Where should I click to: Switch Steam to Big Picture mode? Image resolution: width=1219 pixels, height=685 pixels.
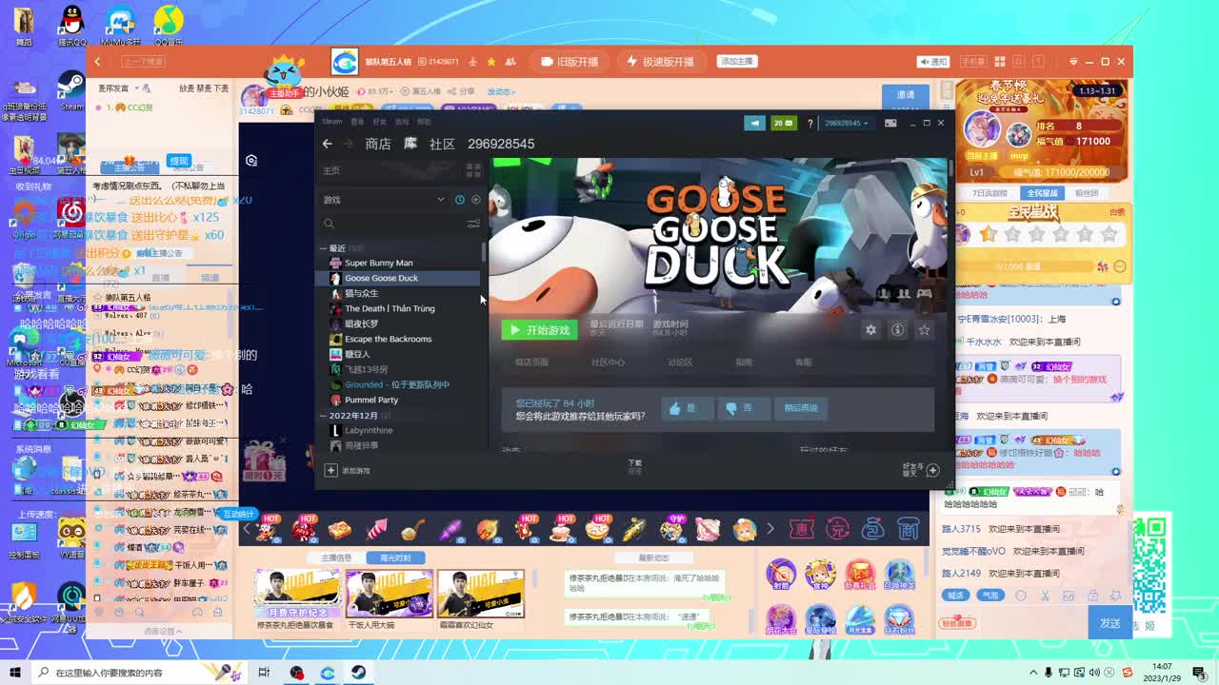pyautogui.click(x=890, y=123)
